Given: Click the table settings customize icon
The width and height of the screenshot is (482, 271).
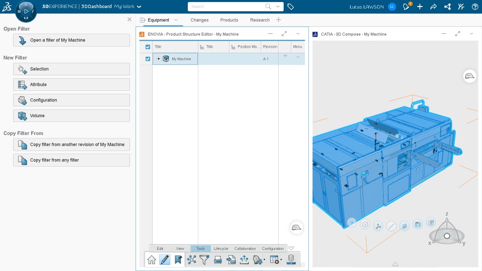Looking at the screenshot, I should [x=274, y=259].
